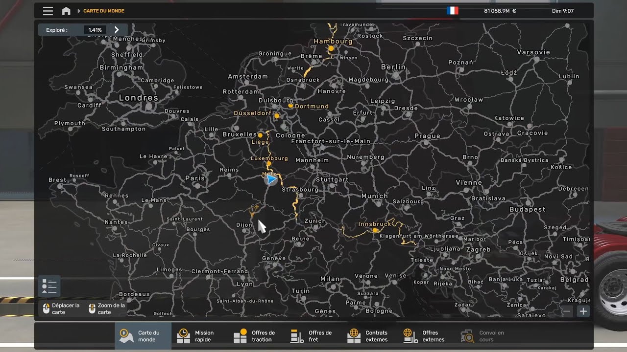Zoom out with the minus button
This screenshot has width=627, height=352.
point(567,311)
